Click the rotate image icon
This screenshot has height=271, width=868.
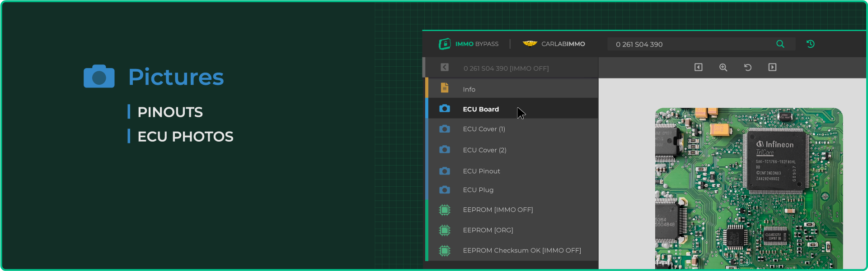point(748,67)
